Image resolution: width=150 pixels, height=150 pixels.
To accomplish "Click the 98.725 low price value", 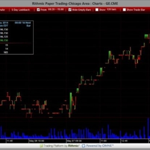I will [x=4, y=37].
